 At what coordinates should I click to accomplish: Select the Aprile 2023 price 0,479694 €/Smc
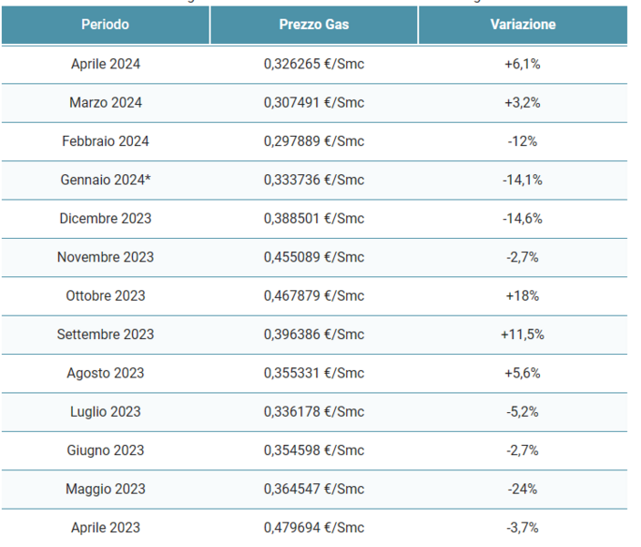coord(314,527)
